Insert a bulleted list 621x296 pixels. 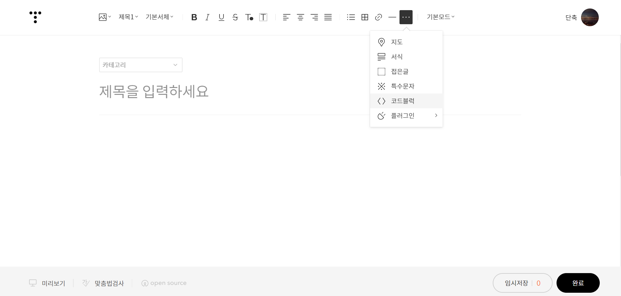[351, 17]
